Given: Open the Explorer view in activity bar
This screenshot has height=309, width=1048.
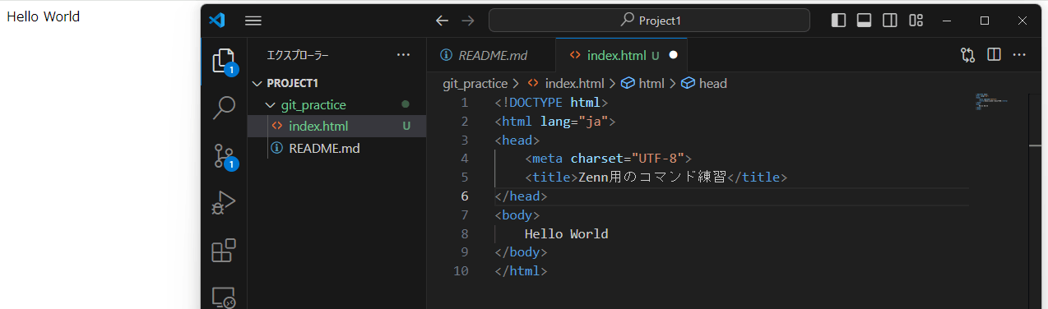Looking at the screenshot, I should point(224,62).
